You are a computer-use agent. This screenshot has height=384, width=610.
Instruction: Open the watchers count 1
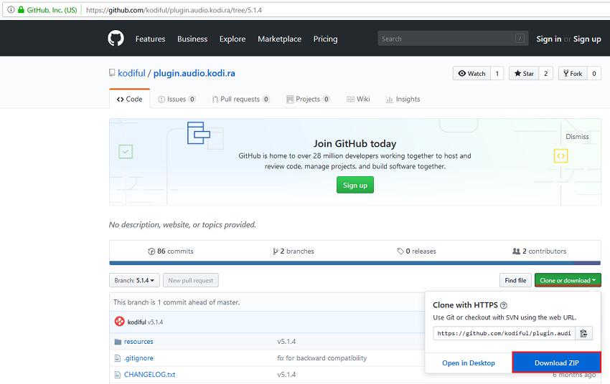pyautogui.click(x=497, y=73)
